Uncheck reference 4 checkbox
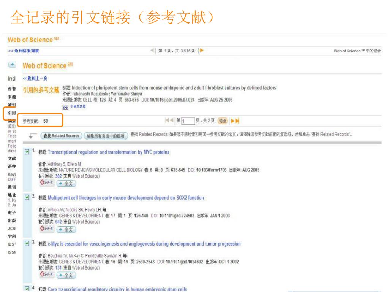389x292 pixels. click(x=27, y=289)
